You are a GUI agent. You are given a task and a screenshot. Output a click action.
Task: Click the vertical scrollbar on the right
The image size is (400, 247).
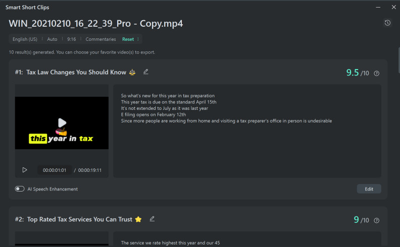[398, 60]
